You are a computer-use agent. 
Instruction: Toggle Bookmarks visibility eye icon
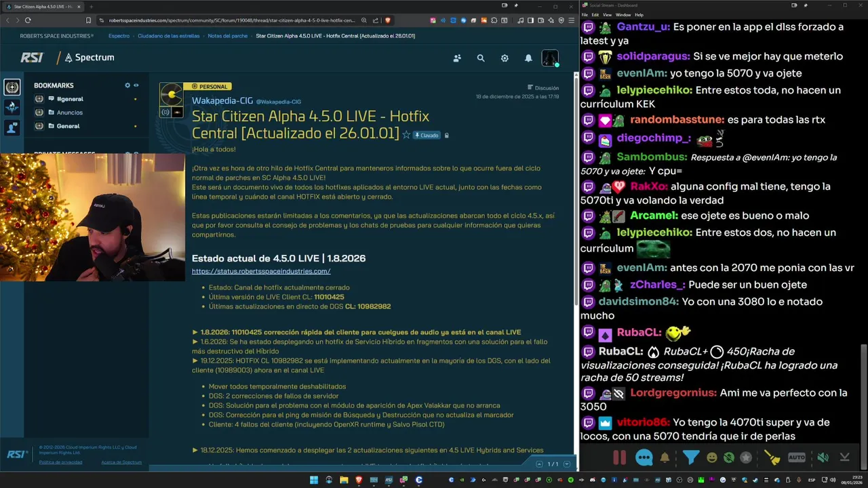[x=136, y=85]
